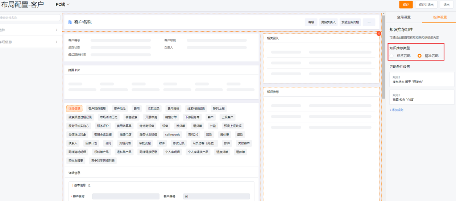This screenshot has width=456, height=201.
Task: Click the pencil icon beside 基本信息
Action: pos(89,185)
